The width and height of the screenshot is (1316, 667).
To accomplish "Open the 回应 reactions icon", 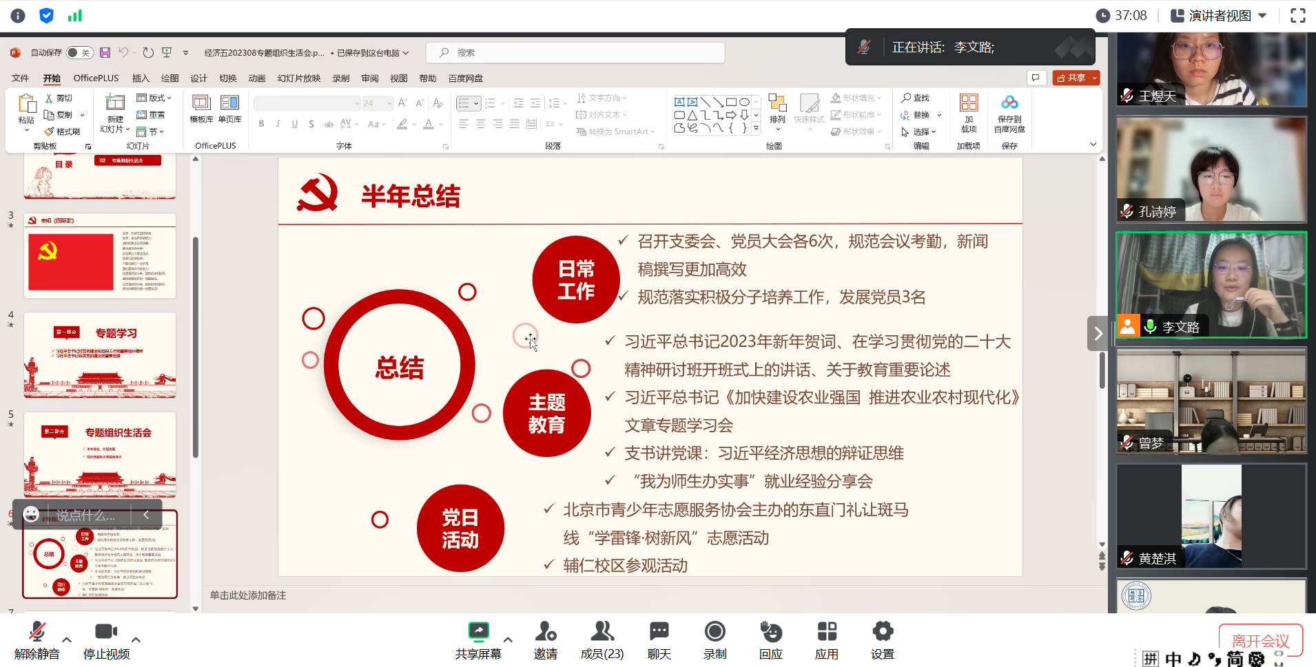I will tap(770, 631).
